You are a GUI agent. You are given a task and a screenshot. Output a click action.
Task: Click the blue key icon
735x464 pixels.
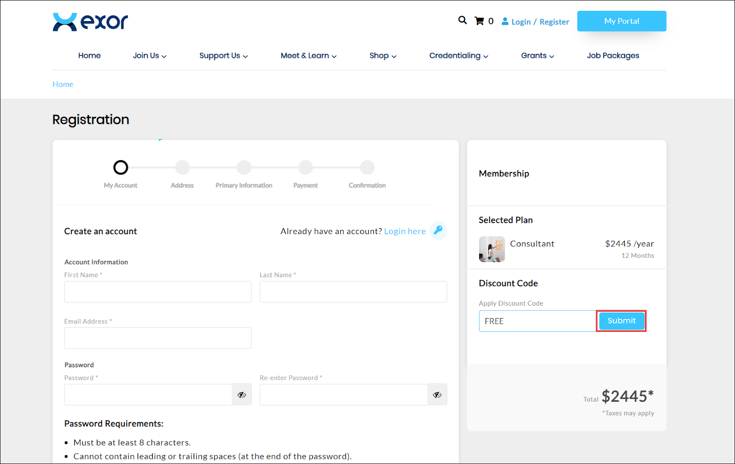point(438,230)
